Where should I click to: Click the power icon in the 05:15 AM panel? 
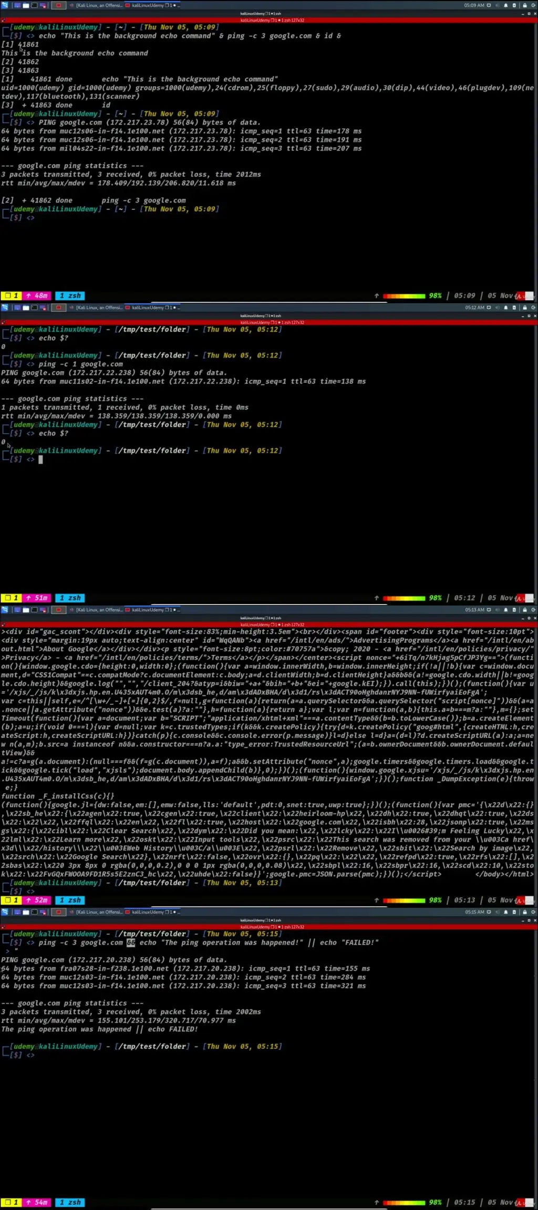click(533, 912)
